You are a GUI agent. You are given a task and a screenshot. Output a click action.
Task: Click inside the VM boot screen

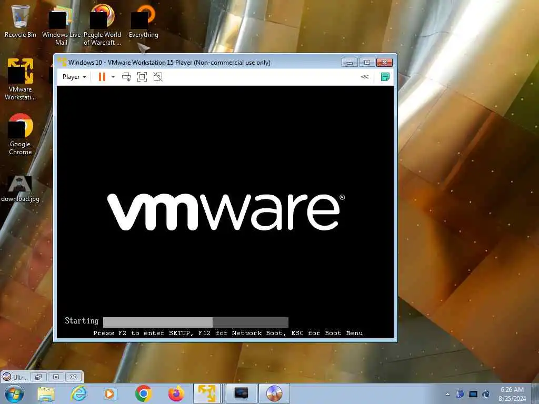(x=225, y=212)
